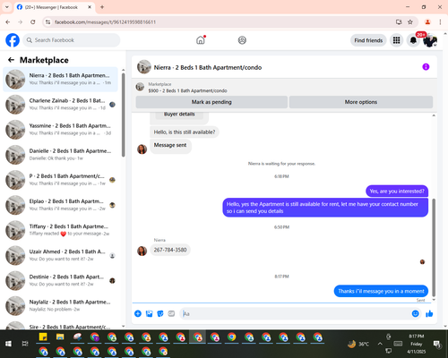The width and height of the screenshot is (448, 358).
Task: Attach a photo with the image icon
Action: coord(149,313)
